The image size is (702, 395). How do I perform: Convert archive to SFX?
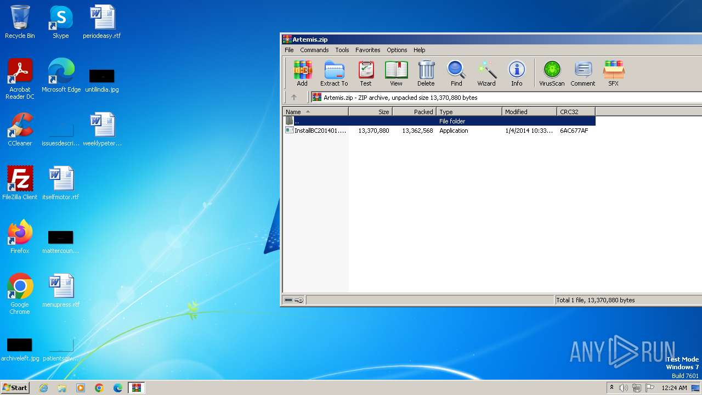tap(614, 74)
